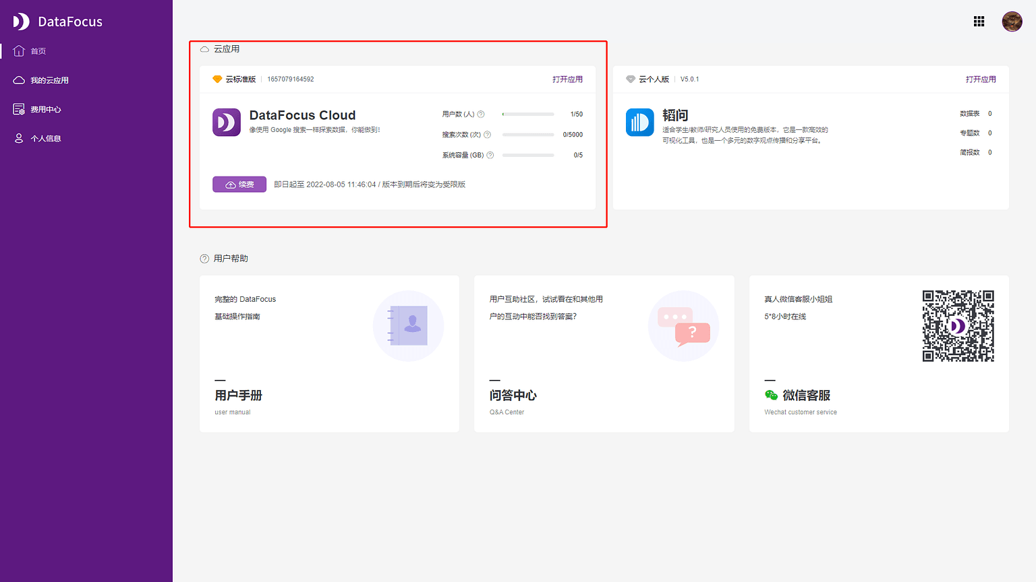Open the 首页 home menu item
The height and width of the screenshot is (582, 1036).
86,51
